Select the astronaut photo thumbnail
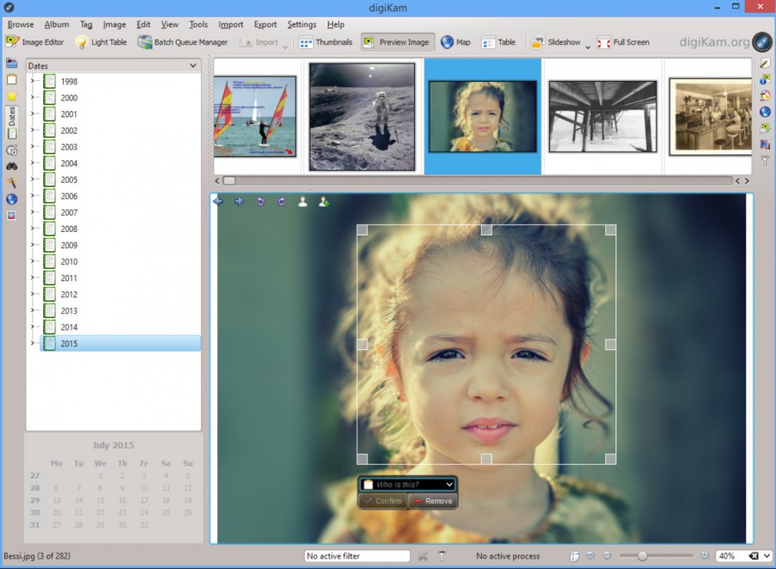 tap(362, 116)
